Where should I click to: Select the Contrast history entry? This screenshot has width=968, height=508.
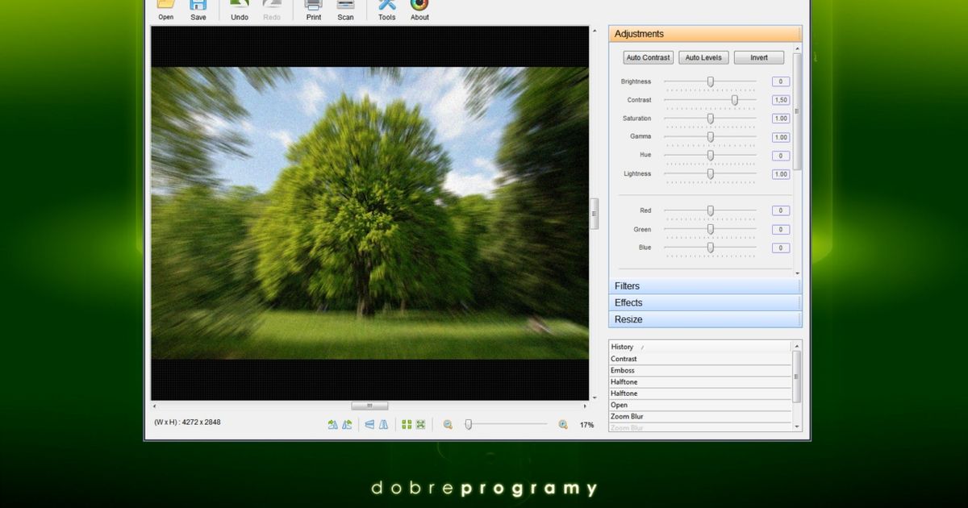pos(700,359)
